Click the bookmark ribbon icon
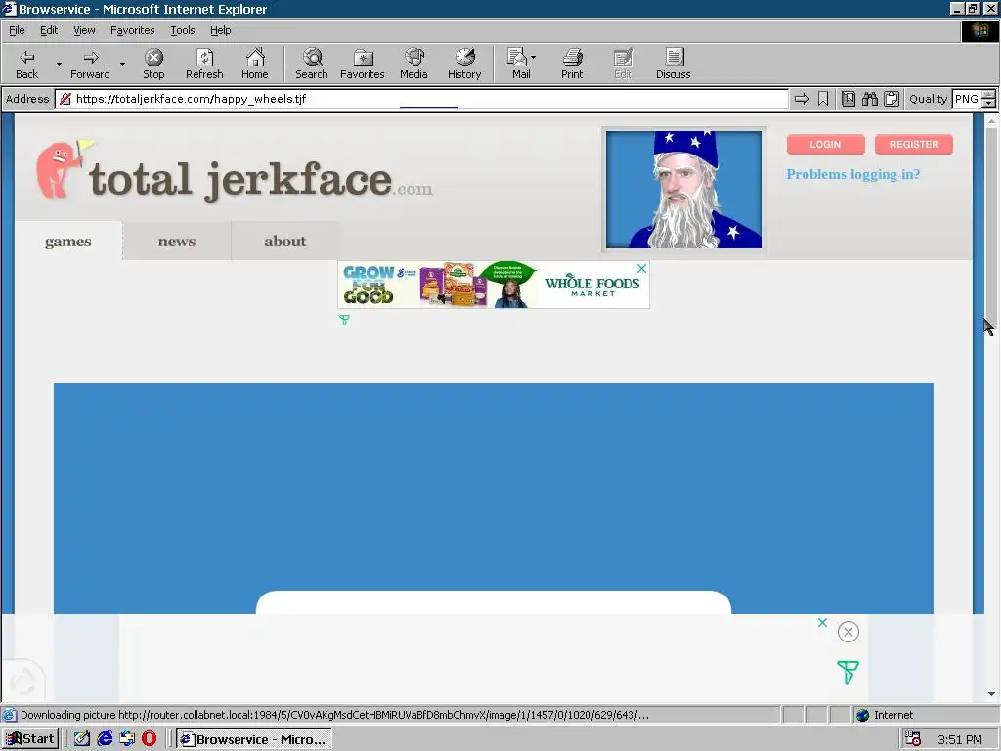This screenshot has height=751, width=1001. 823,99
